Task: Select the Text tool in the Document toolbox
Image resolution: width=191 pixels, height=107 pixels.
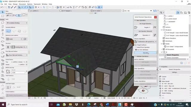Action: pyautogui.click(x=3, y=93)
